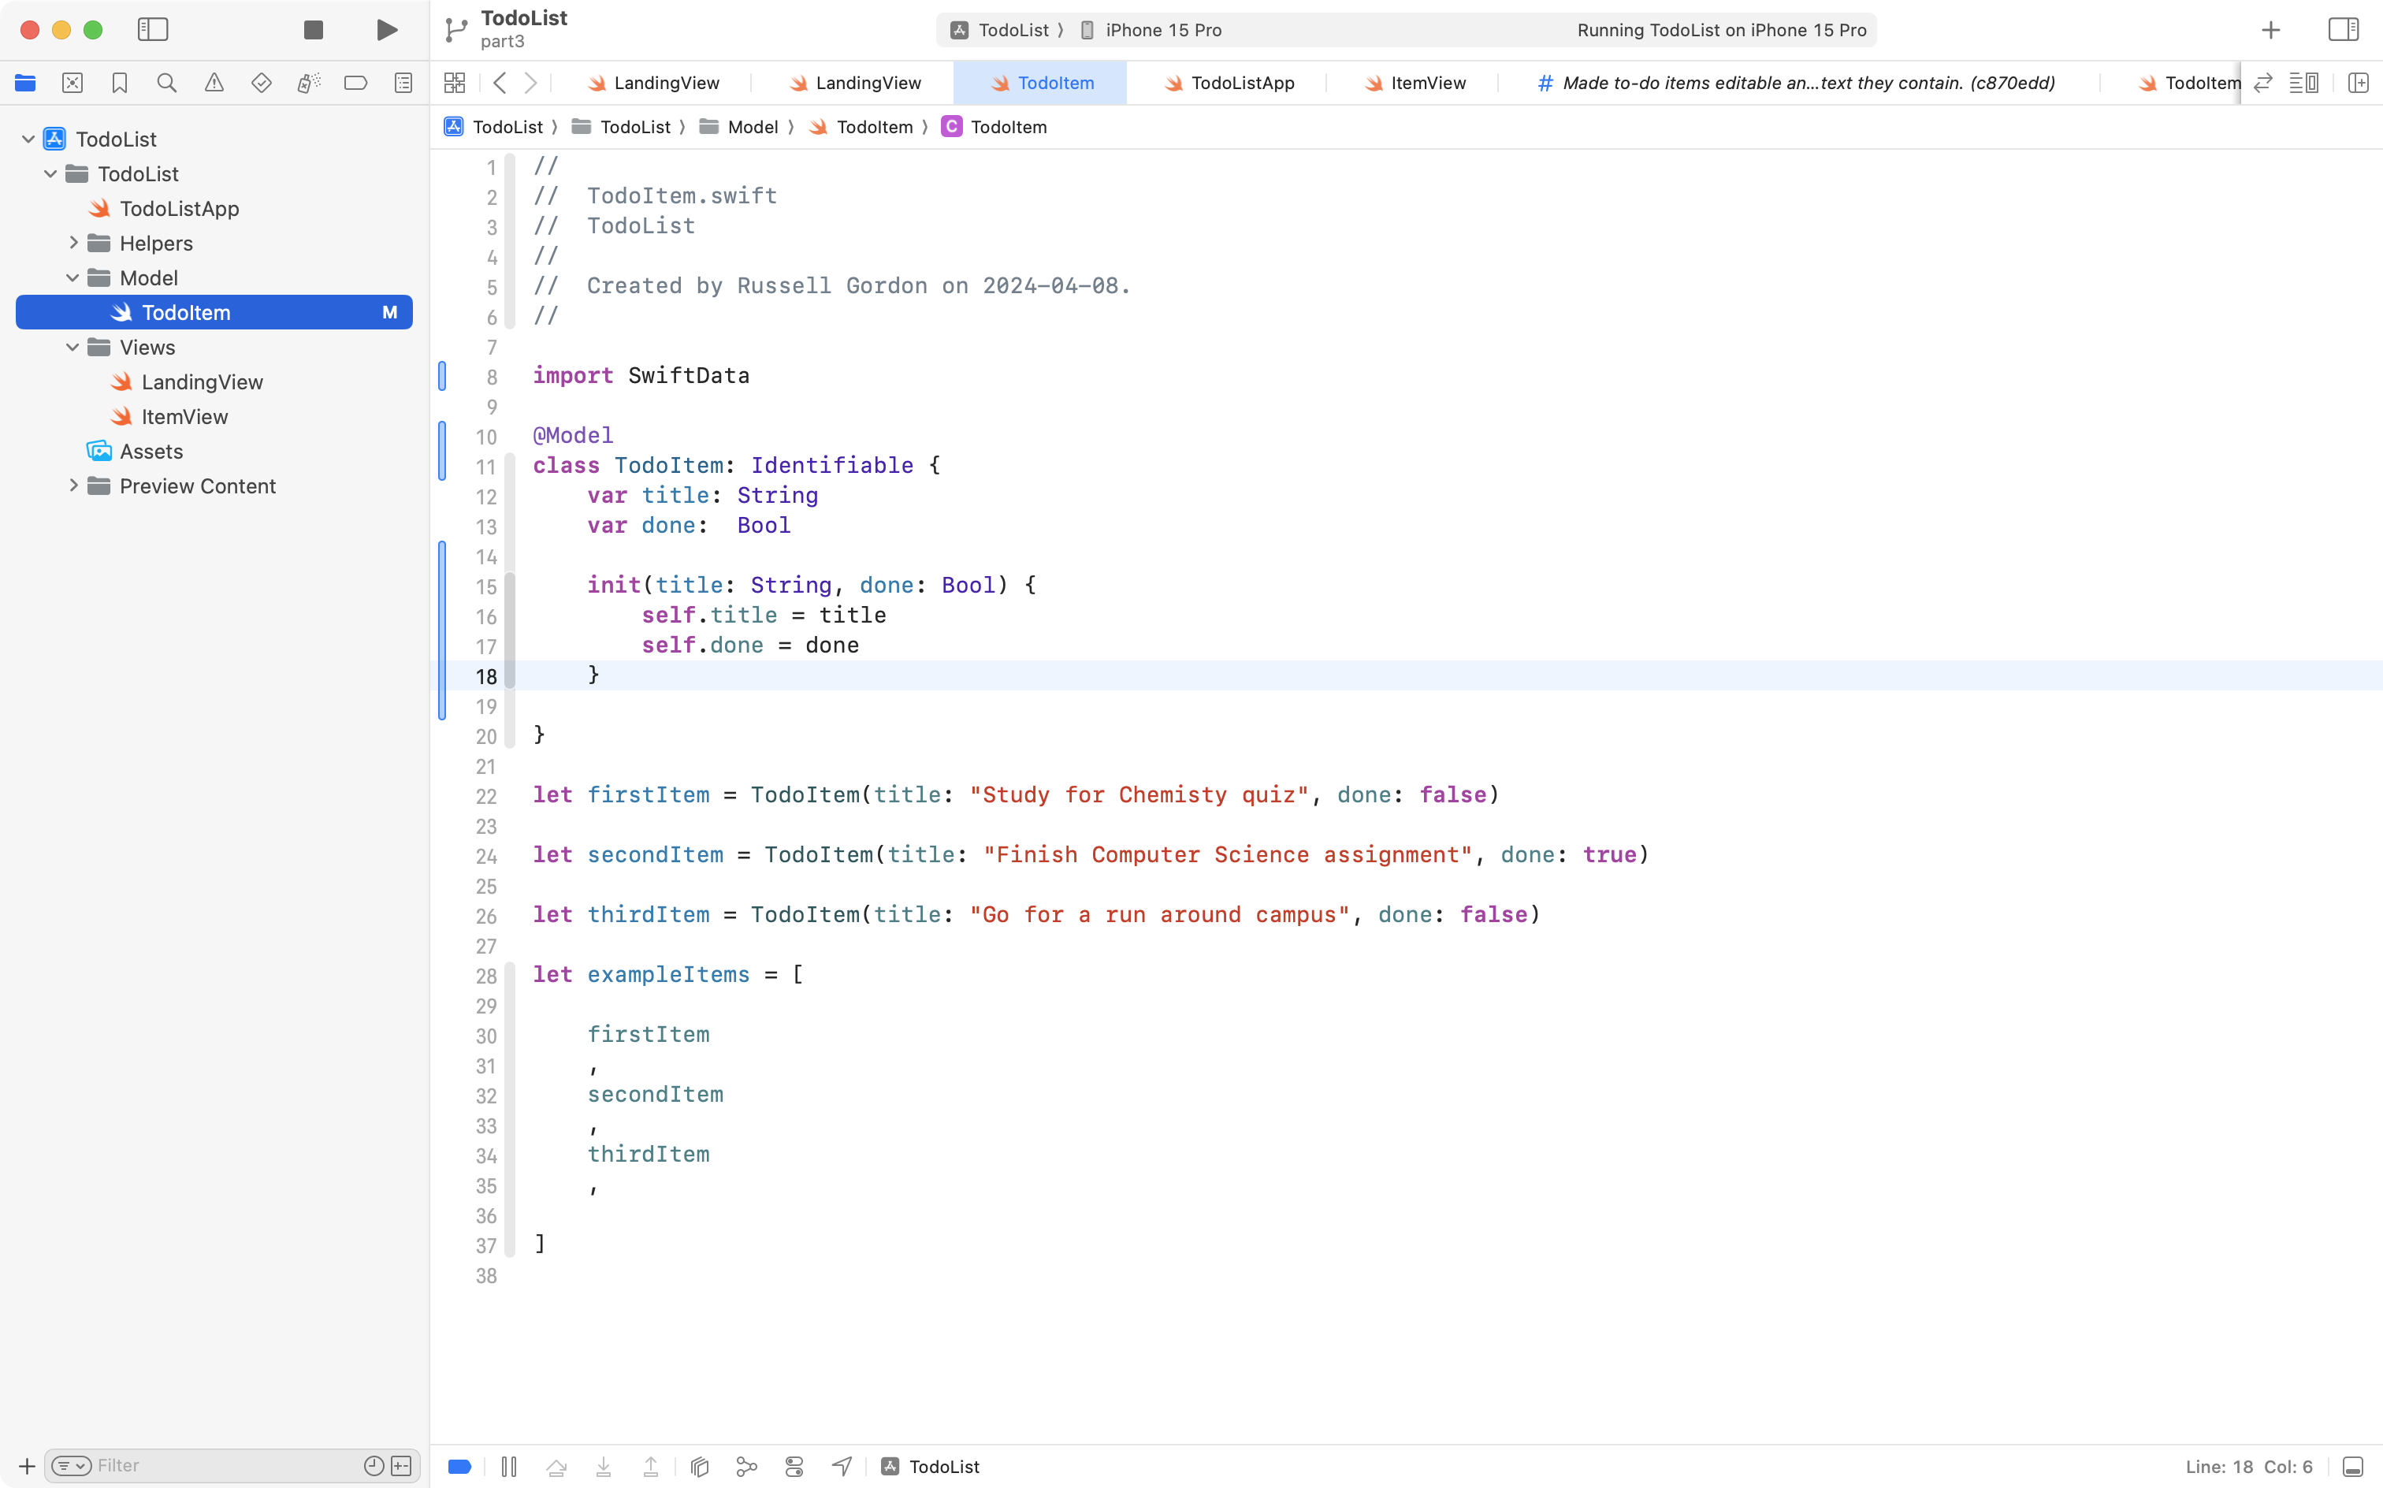
Task: Toggle the right inspector panel
Action: pyautogui.click(x=2343, y=29)
